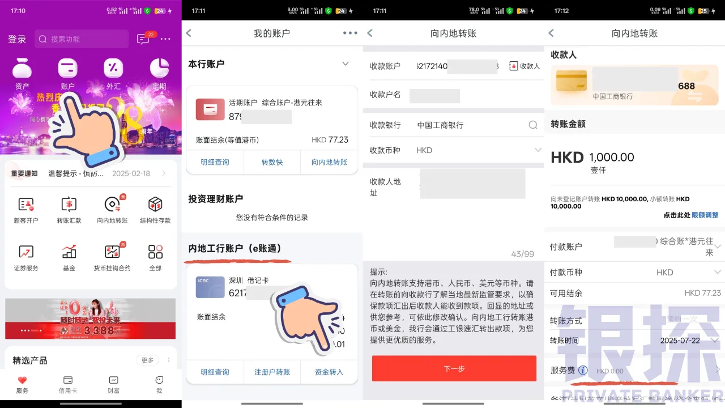Click the info icon next to 服务费
The width and height of the screenshot is (725, 408).
pos(583,371)
